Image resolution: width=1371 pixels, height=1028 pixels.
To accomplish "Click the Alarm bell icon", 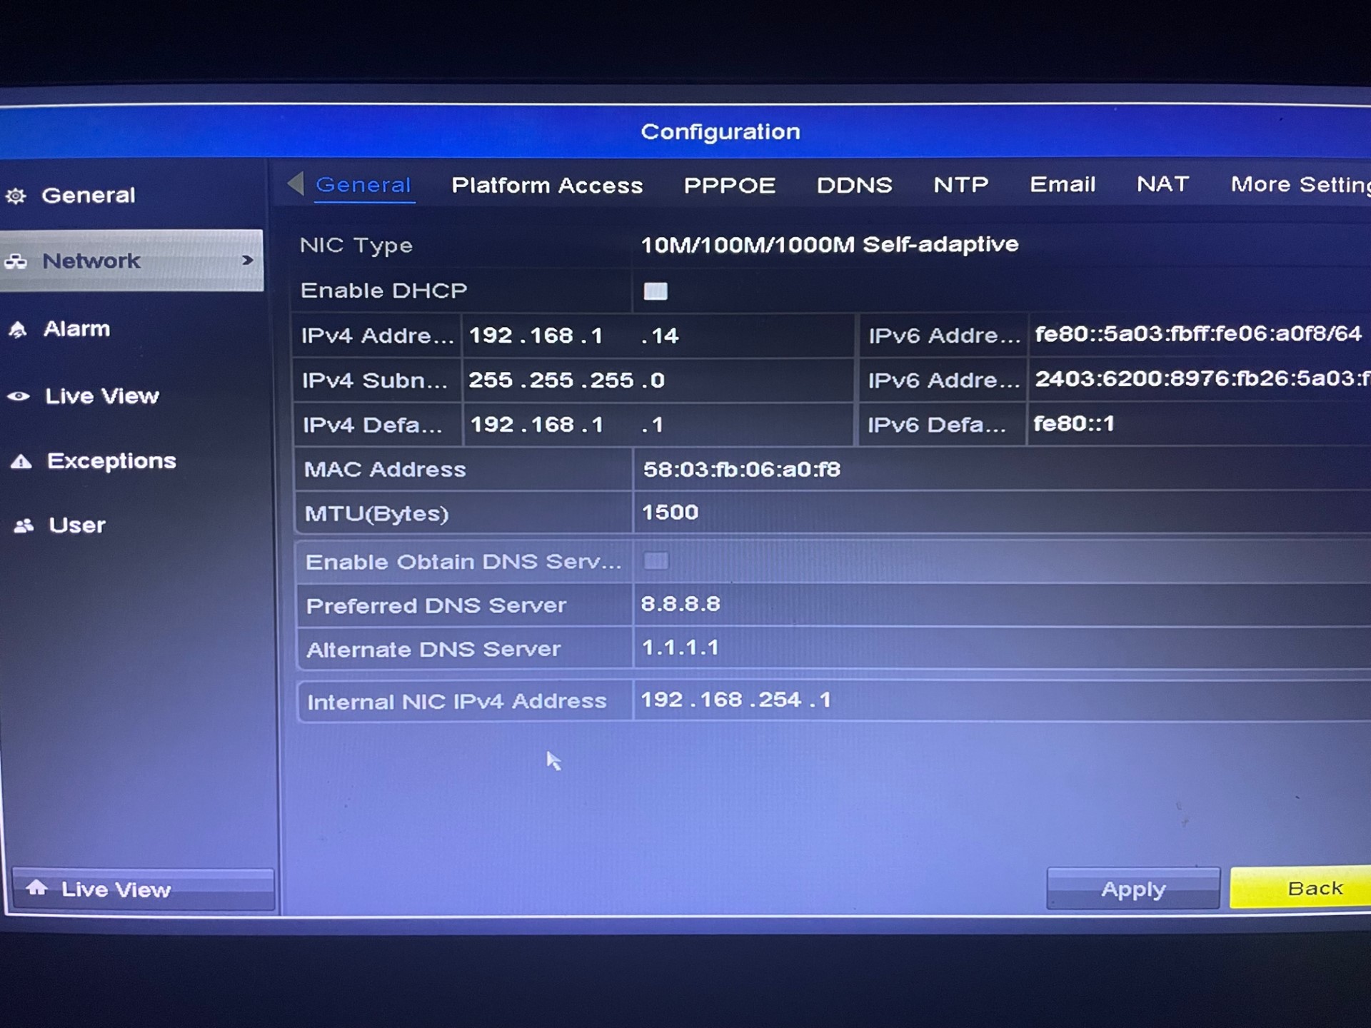I will [x=18, y=330].
